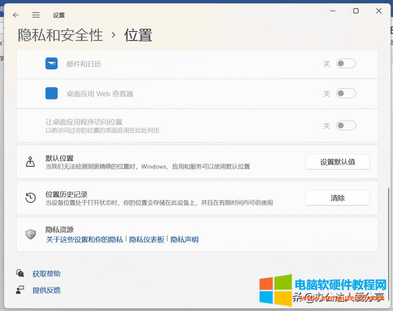393x311 pixels.
Task: Open the 隐私声明 link
Action: [x=184, y=240]
